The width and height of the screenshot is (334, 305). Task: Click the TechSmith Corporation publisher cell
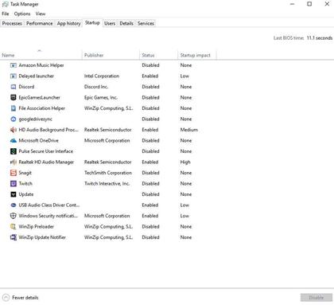[108, 173]
